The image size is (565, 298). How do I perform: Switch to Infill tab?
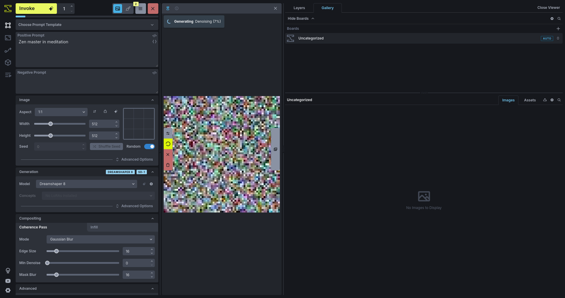click(x=122, y=227)
